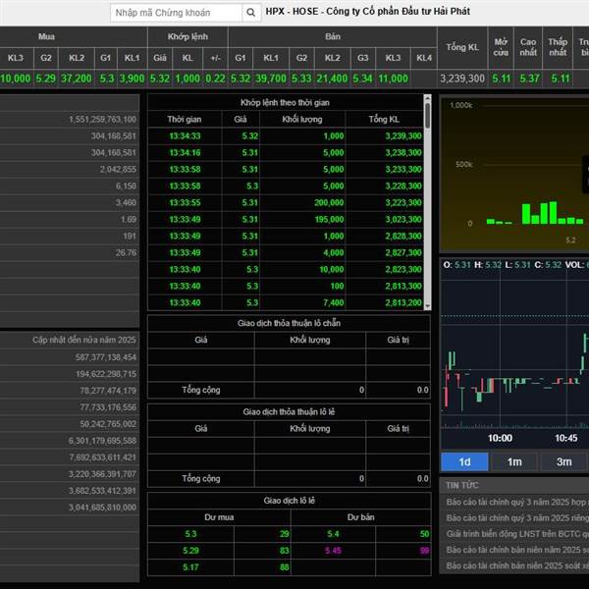Click the 'Mở cửa' column header
Viewport: 589px width, 589px height.
[501, 47]
